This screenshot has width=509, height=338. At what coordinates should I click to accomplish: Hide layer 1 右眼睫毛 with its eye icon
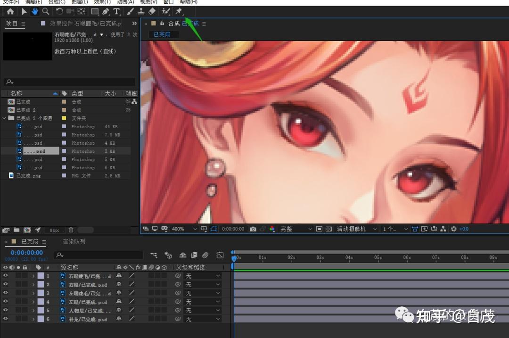click(6, 275)
